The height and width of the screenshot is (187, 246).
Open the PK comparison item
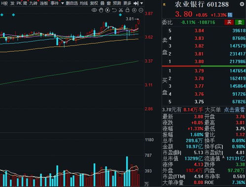19,3
